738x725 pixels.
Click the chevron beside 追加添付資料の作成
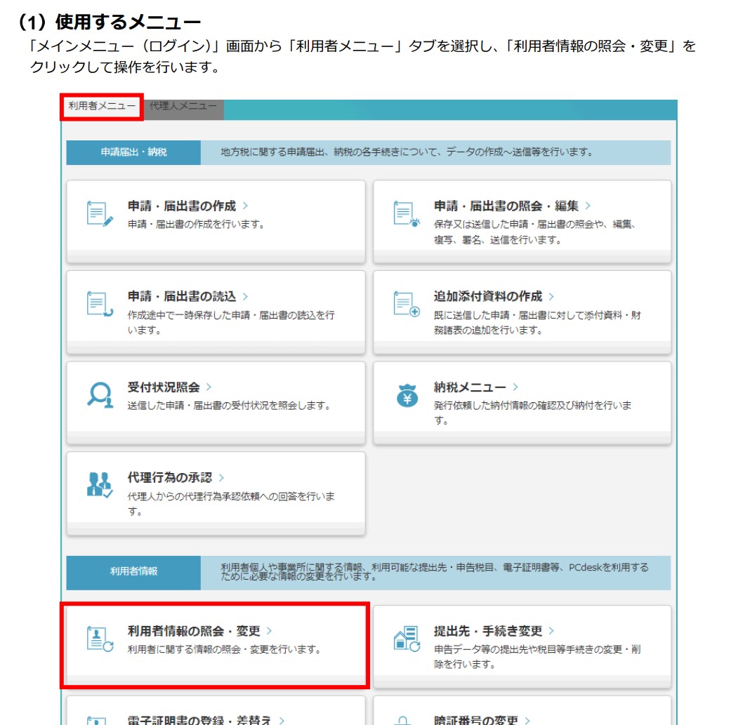coord(551,297)
